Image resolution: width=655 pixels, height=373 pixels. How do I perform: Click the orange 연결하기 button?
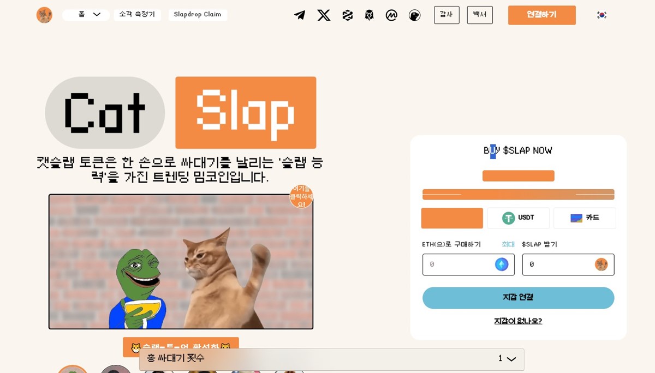coord(541,15)
